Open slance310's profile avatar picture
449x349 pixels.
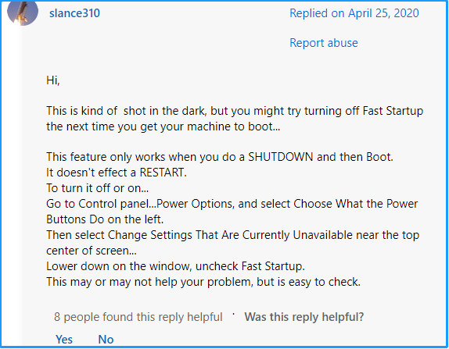(23, 12)
